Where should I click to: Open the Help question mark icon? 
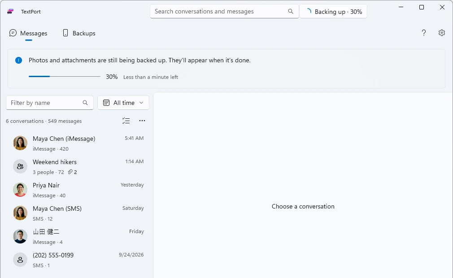coord(424,33)
